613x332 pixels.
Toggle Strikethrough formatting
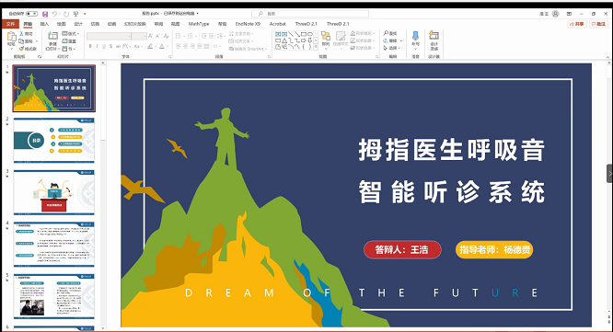coord(118,46)
